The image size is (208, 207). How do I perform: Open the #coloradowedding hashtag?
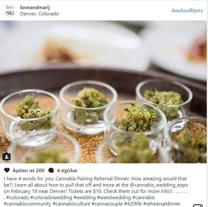(51, 198)
